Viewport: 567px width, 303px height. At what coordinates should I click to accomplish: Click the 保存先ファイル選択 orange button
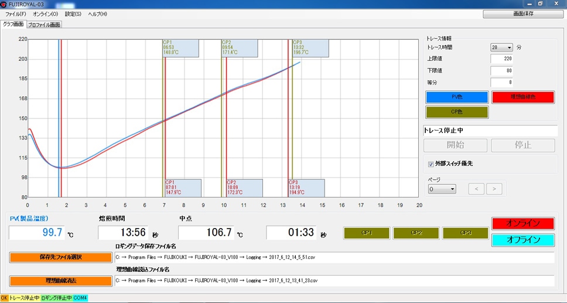pyautogui.click(x=60, y=257)
